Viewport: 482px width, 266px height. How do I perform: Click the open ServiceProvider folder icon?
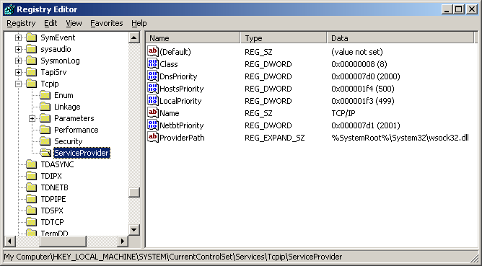(x=45, y=153)
